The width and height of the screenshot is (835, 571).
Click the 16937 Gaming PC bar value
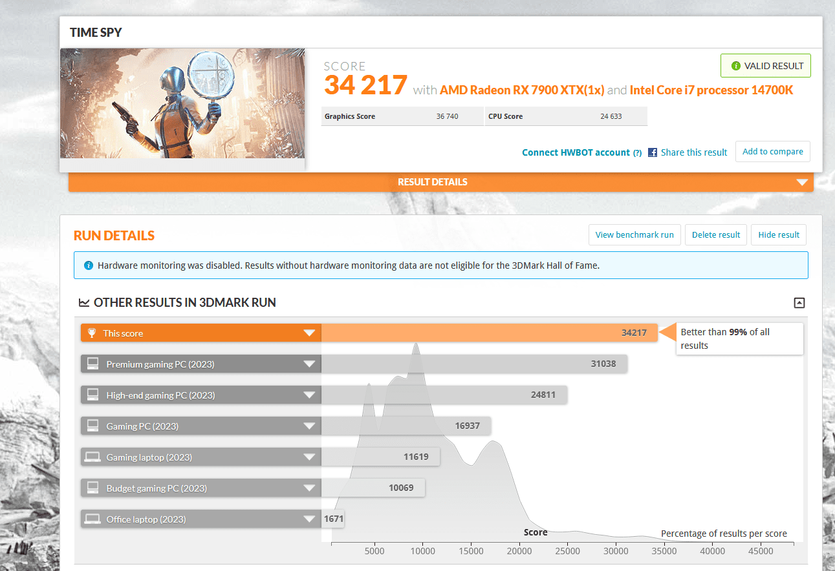[x=467, y=426]
